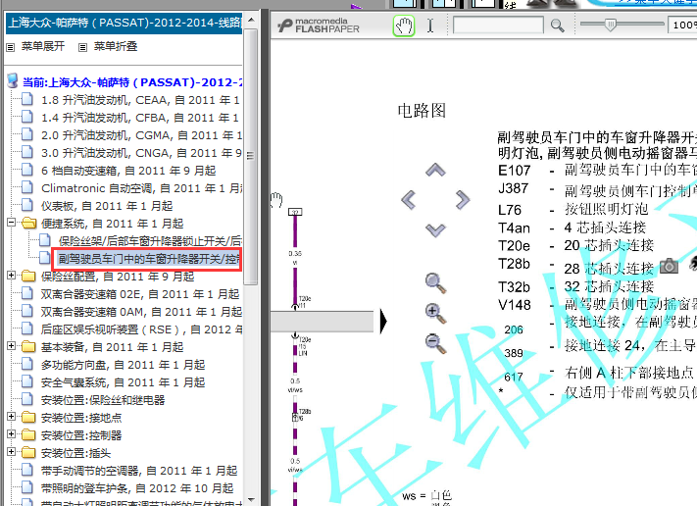Adjust the FlashPaper zoom slider handle
The image size is (697, 506).
[x=611, y=25]
